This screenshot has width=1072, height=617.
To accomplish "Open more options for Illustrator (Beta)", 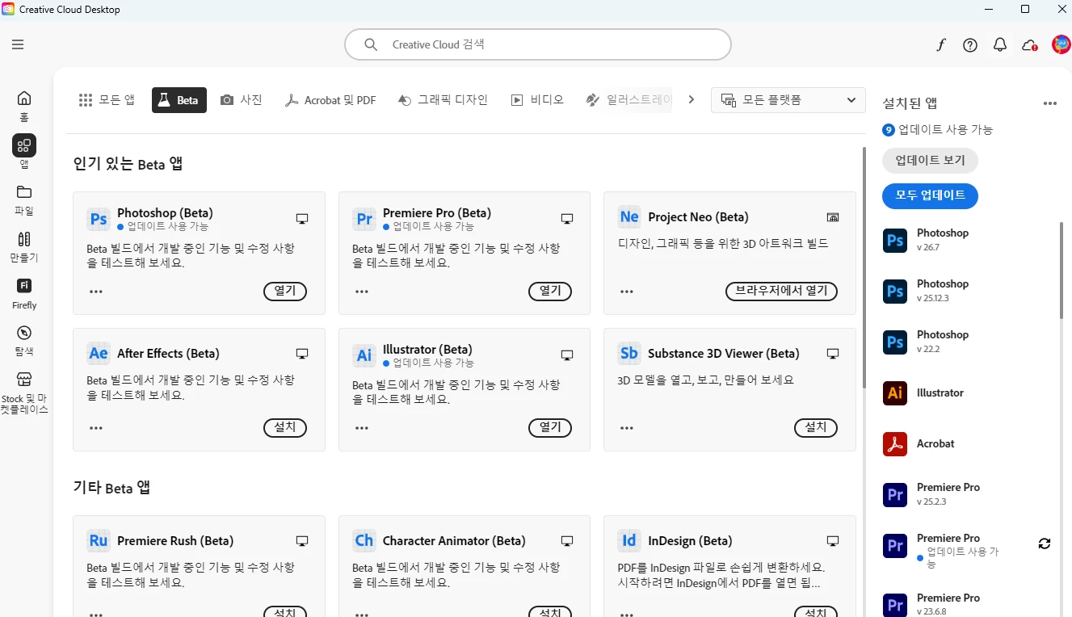I will 362,428.
